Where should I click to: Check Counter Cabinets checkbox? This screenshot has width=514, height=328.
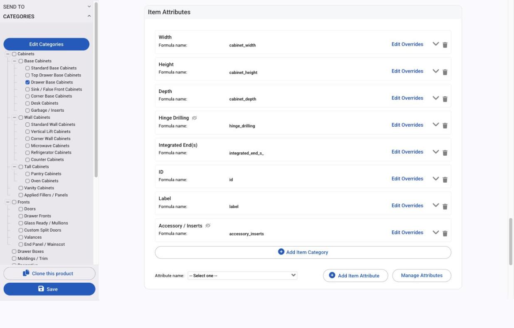click(27, 160)
